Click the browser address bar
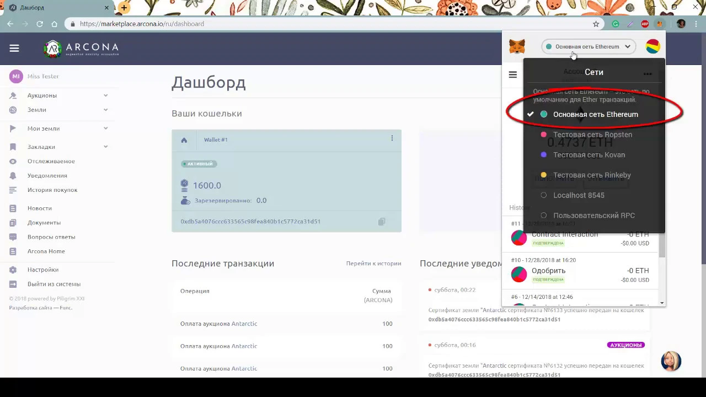Viewport: 706px width, 397px height. coord(331,24)
